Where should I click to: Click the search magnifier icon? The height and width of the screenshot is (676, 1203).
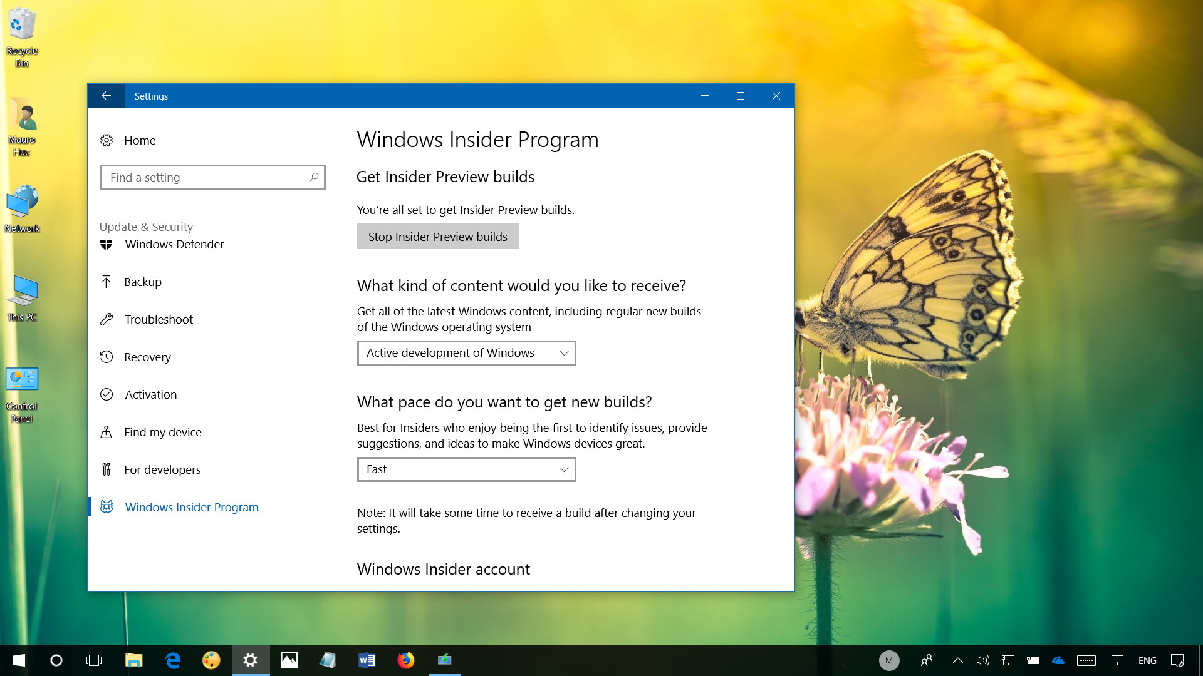313,177
